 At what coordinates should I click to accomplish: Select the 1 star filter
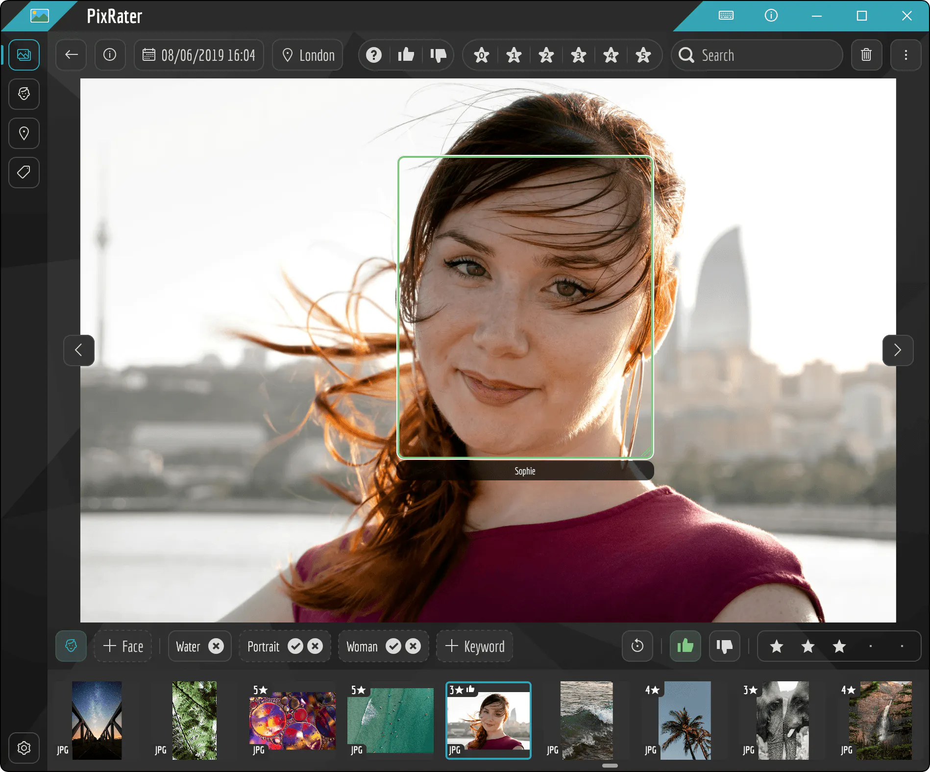point(514,55)
